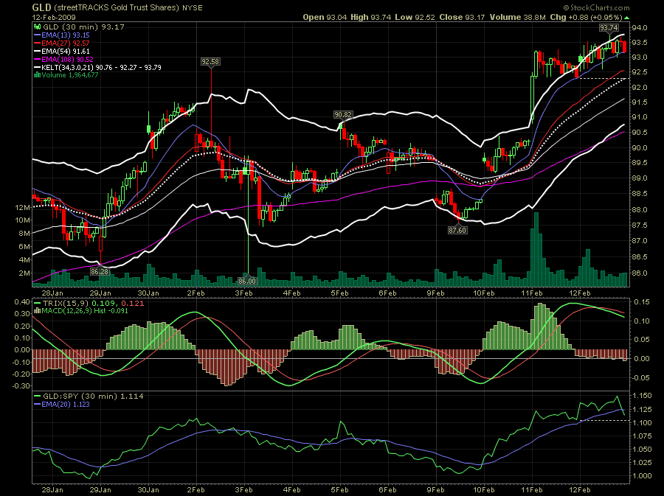
Task: Click the green up arrow after the Chg value
Action: click(x=626, y=18)
